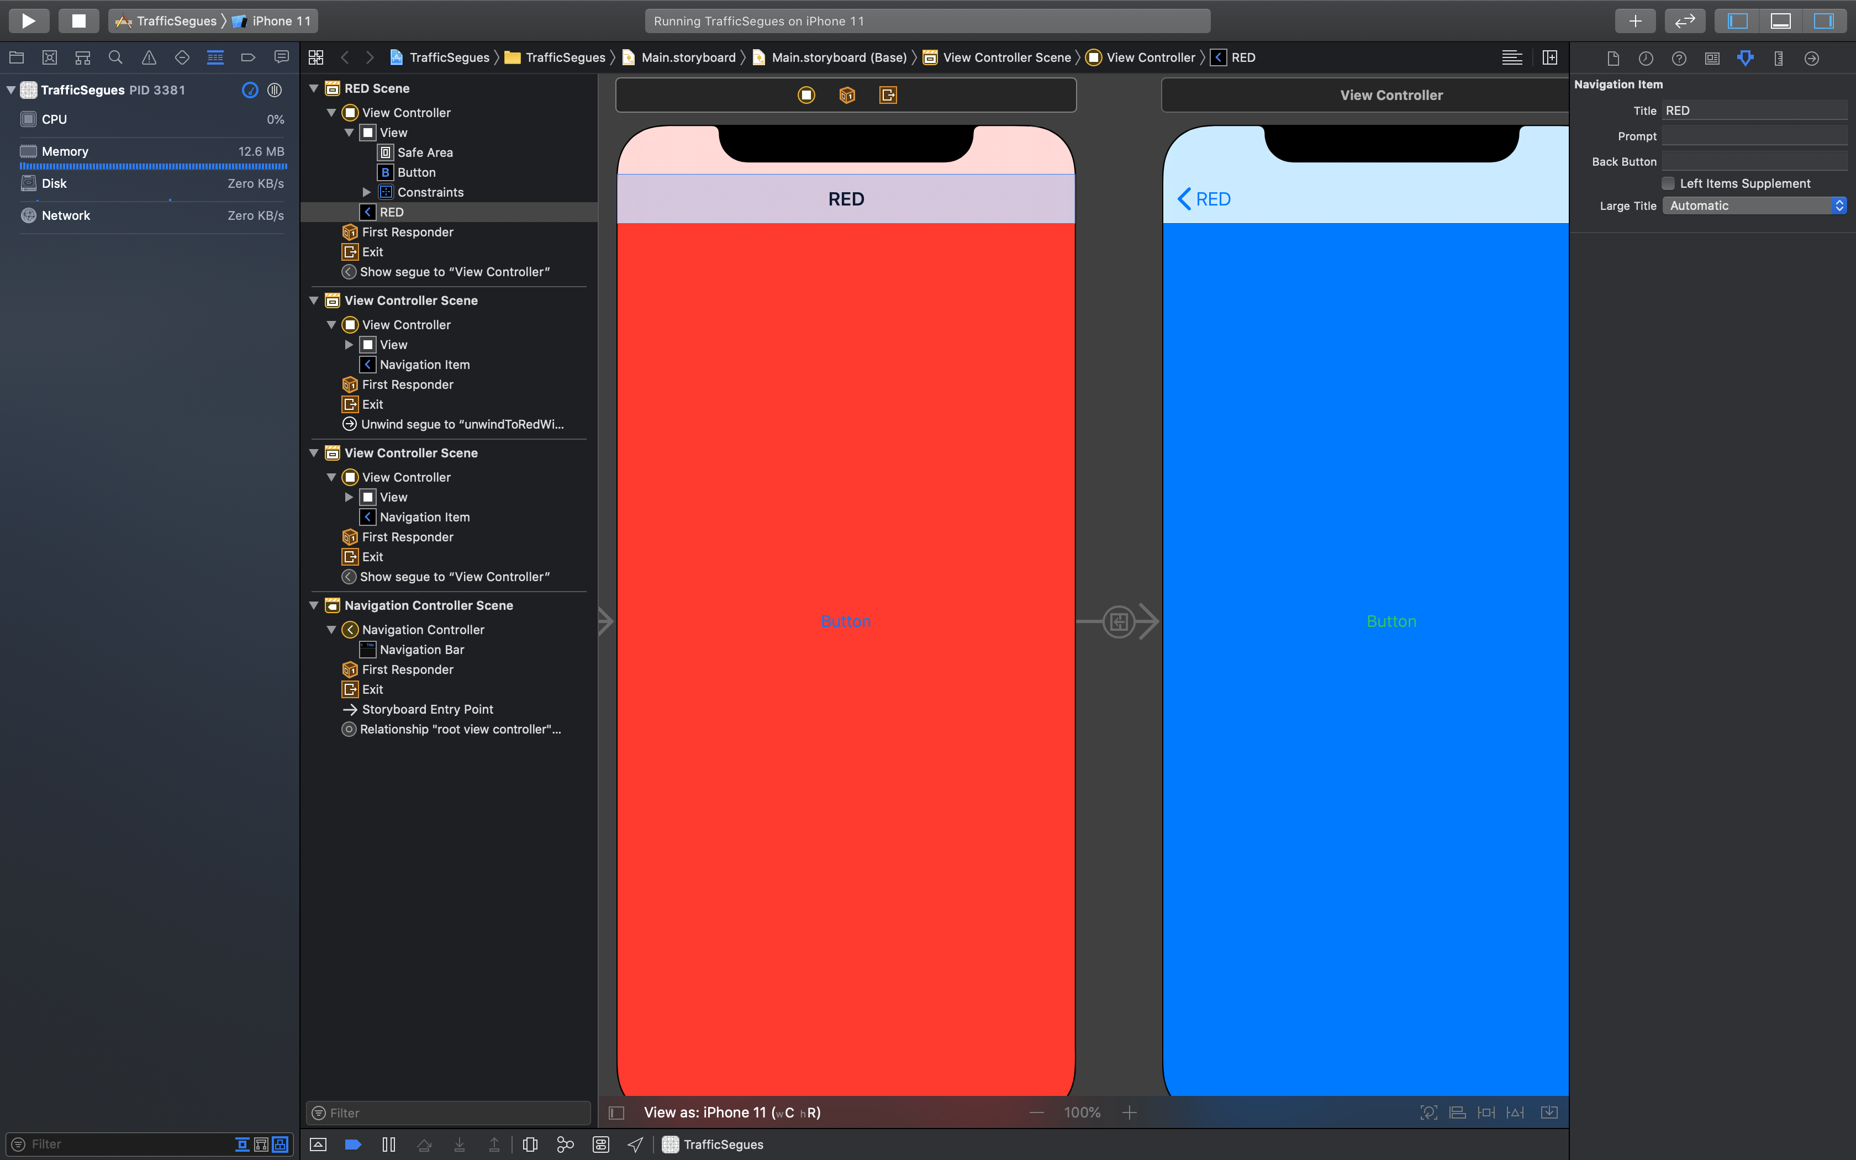Click the zoom in plus control
The width and height of the screenshot is (1856, 1160).
click(1129, 1112)
